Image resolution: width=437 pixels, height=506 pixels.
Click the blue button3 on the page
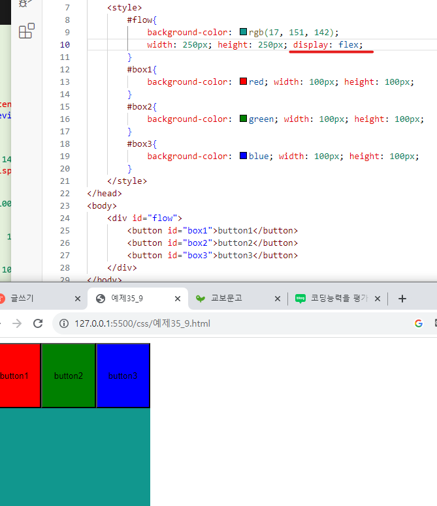(123, 376)
